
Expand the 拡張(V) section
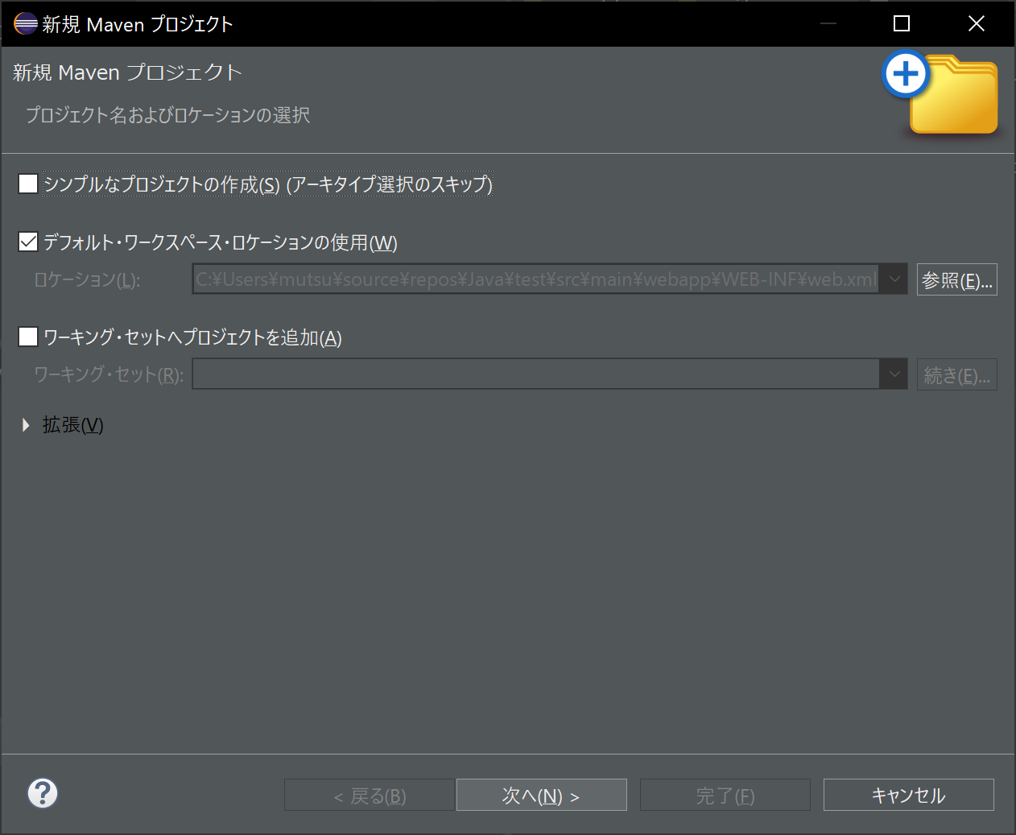[x=27, y=425]
